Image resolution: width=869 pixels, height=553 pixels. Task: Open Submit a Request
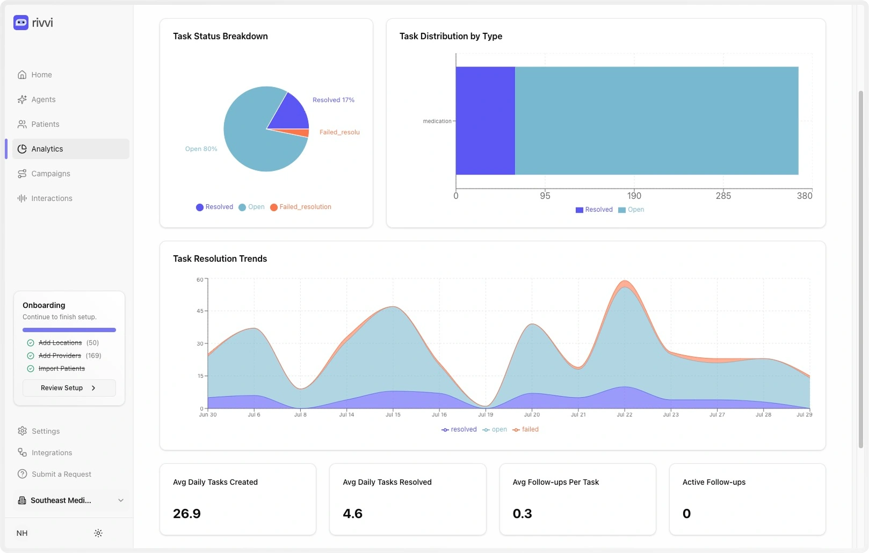61,474
